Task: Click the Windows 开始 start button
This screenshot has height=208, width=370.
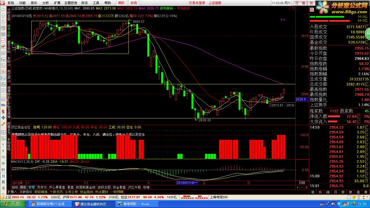Action: (13, 204)
